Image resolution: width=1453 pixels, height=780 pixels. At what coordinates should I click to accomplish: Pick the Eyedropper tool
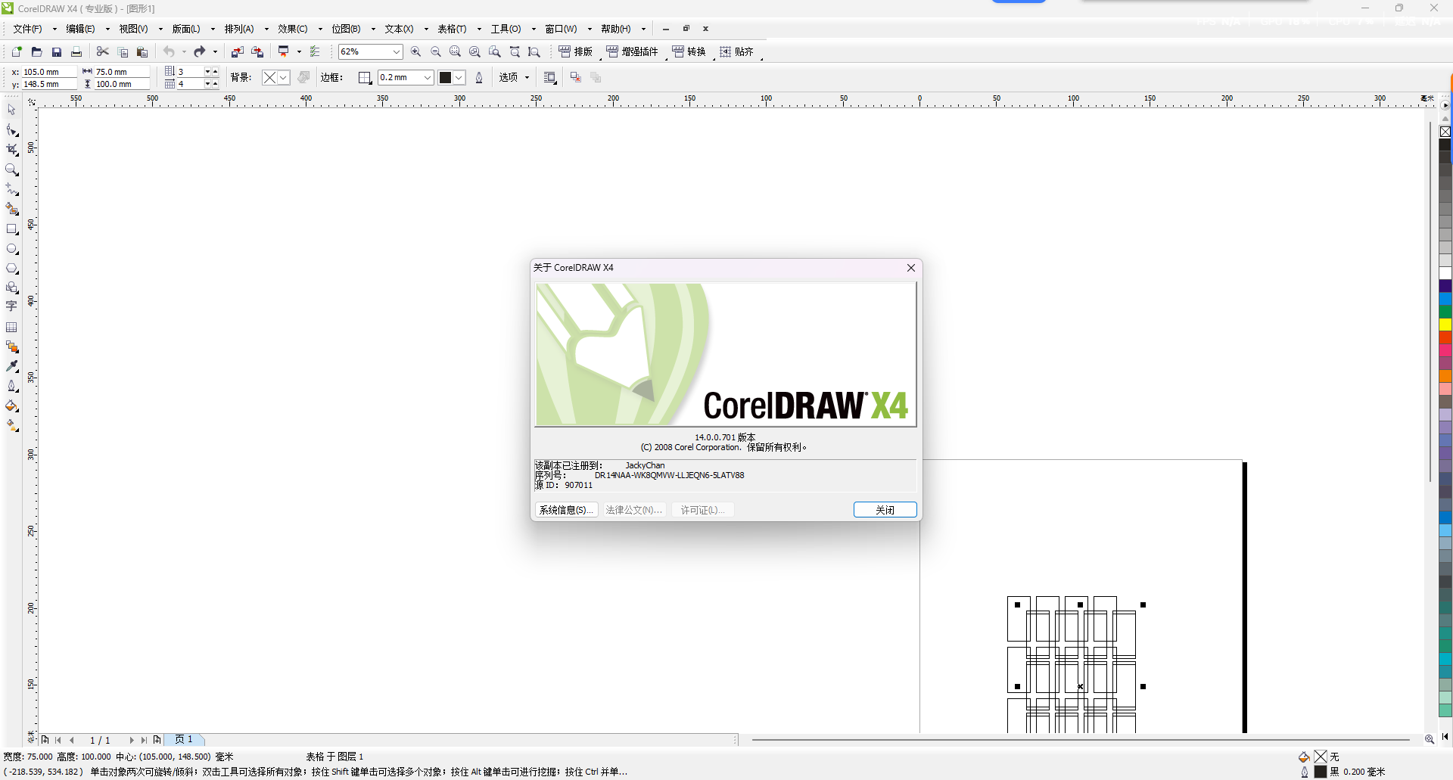12,366
